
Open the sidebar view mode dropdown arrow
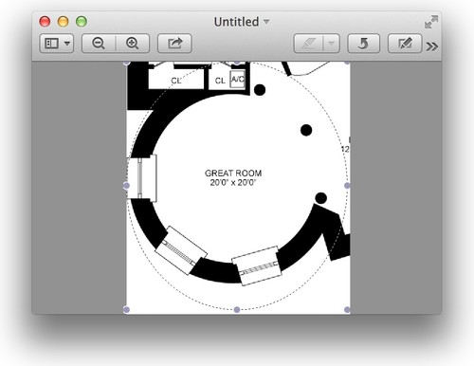tap(67, 44)
